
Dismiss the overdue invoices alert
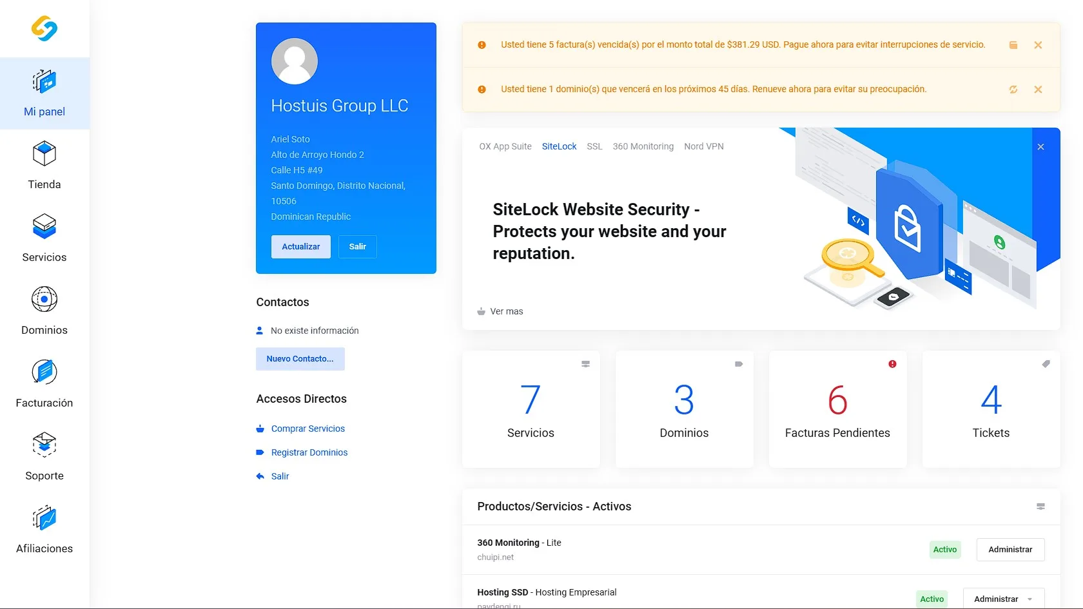[1038, 45]
